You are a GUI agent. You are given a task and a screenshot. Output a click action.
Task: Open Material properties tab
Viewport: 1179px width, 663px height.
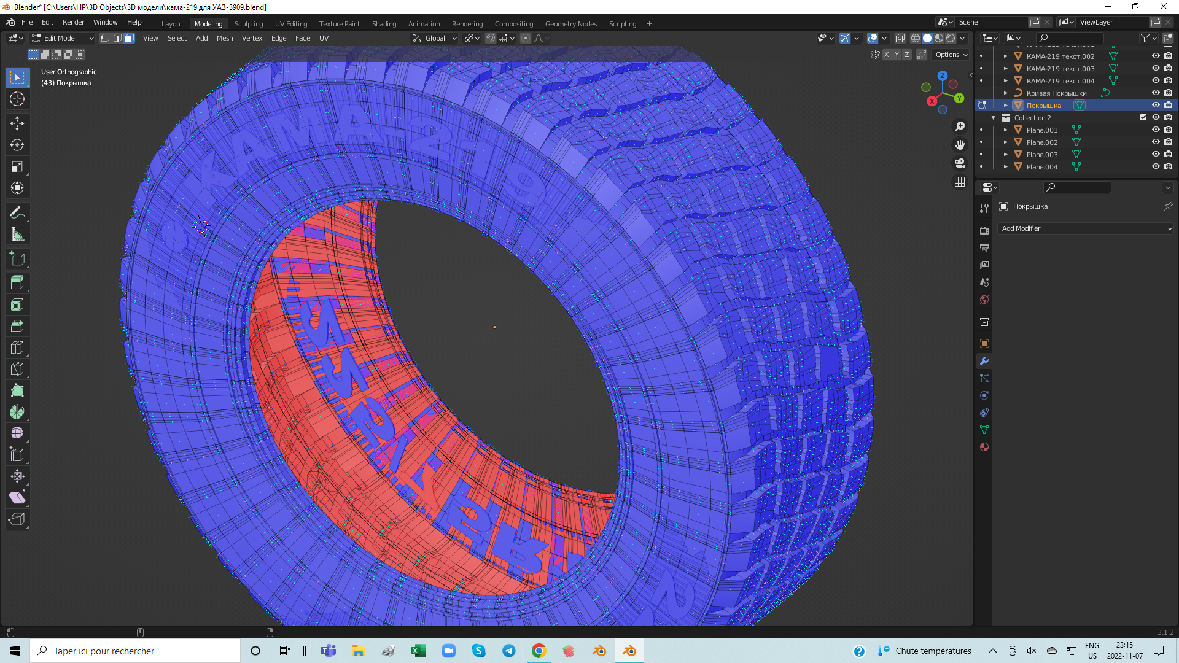[x=984, y=447]
